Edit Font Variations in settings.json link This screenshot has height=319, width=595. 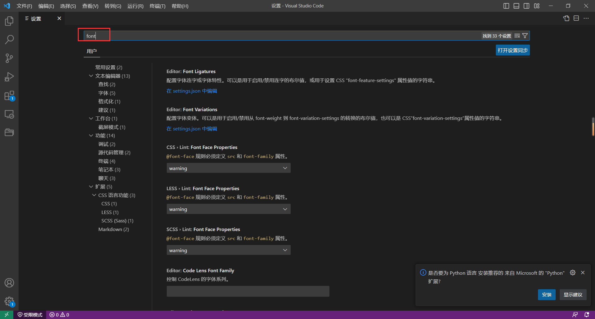click(192, 129)
